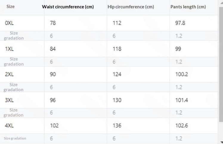The image size is (223, 144).
Task: Click the waist value 78 cell
Action: click(x=53, y=23)
